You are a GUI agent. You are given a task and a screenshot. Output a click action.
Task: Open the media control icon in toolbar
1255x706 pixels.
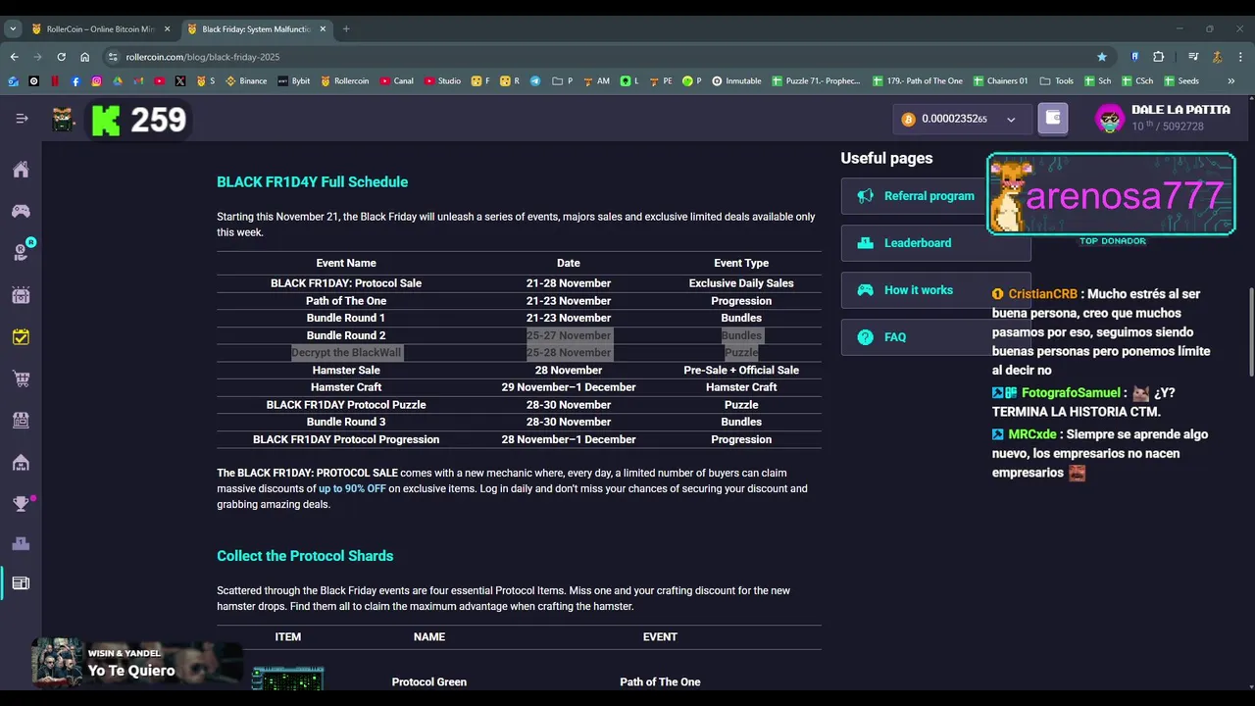pyautogui.click(x=1193, y=57)
